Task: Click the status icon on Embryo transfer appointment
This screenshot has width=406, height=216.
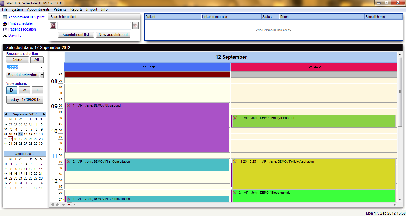Action: (235, 118)
